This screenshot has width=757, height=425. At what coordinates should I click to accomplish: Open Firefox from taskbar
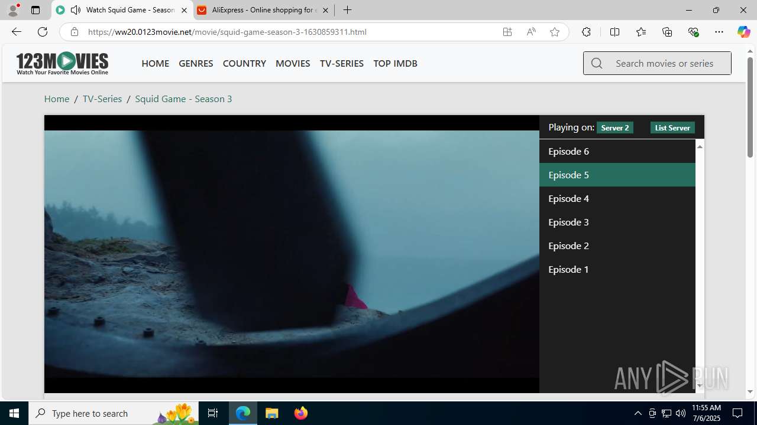pyautogui.click(x=300, y=413)
